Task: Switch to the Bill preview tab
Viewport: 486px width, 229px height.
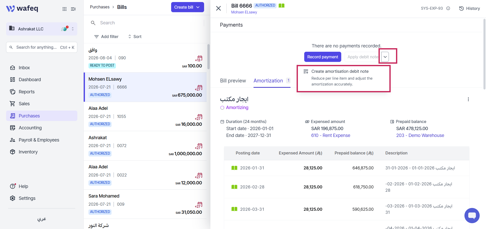Action: pyautogui.click(x=233, y=81)
